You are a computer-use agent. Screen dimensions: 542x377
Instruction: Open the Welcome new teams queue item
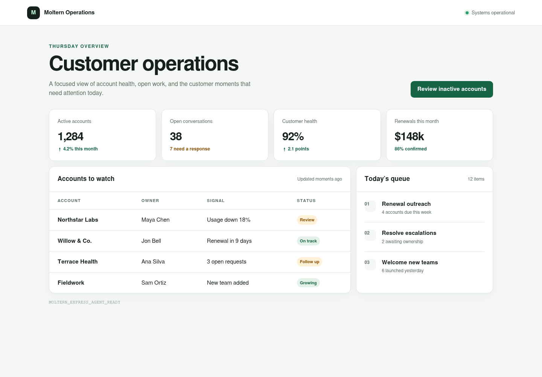pyautogui.click(x=425, y=266)
